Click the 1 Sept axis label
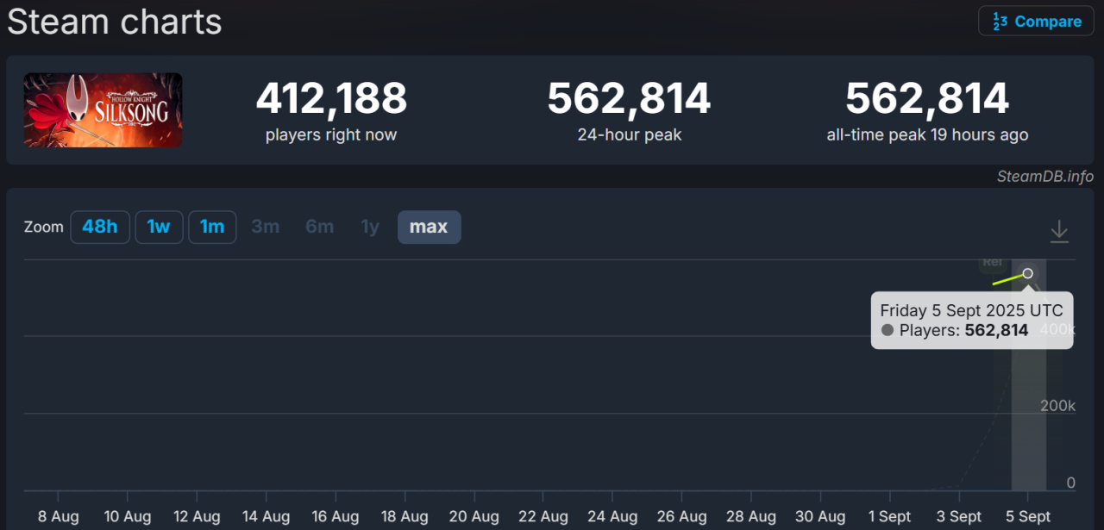The width and height of the screenshot is (1104, 530). [x=889, y=516]
